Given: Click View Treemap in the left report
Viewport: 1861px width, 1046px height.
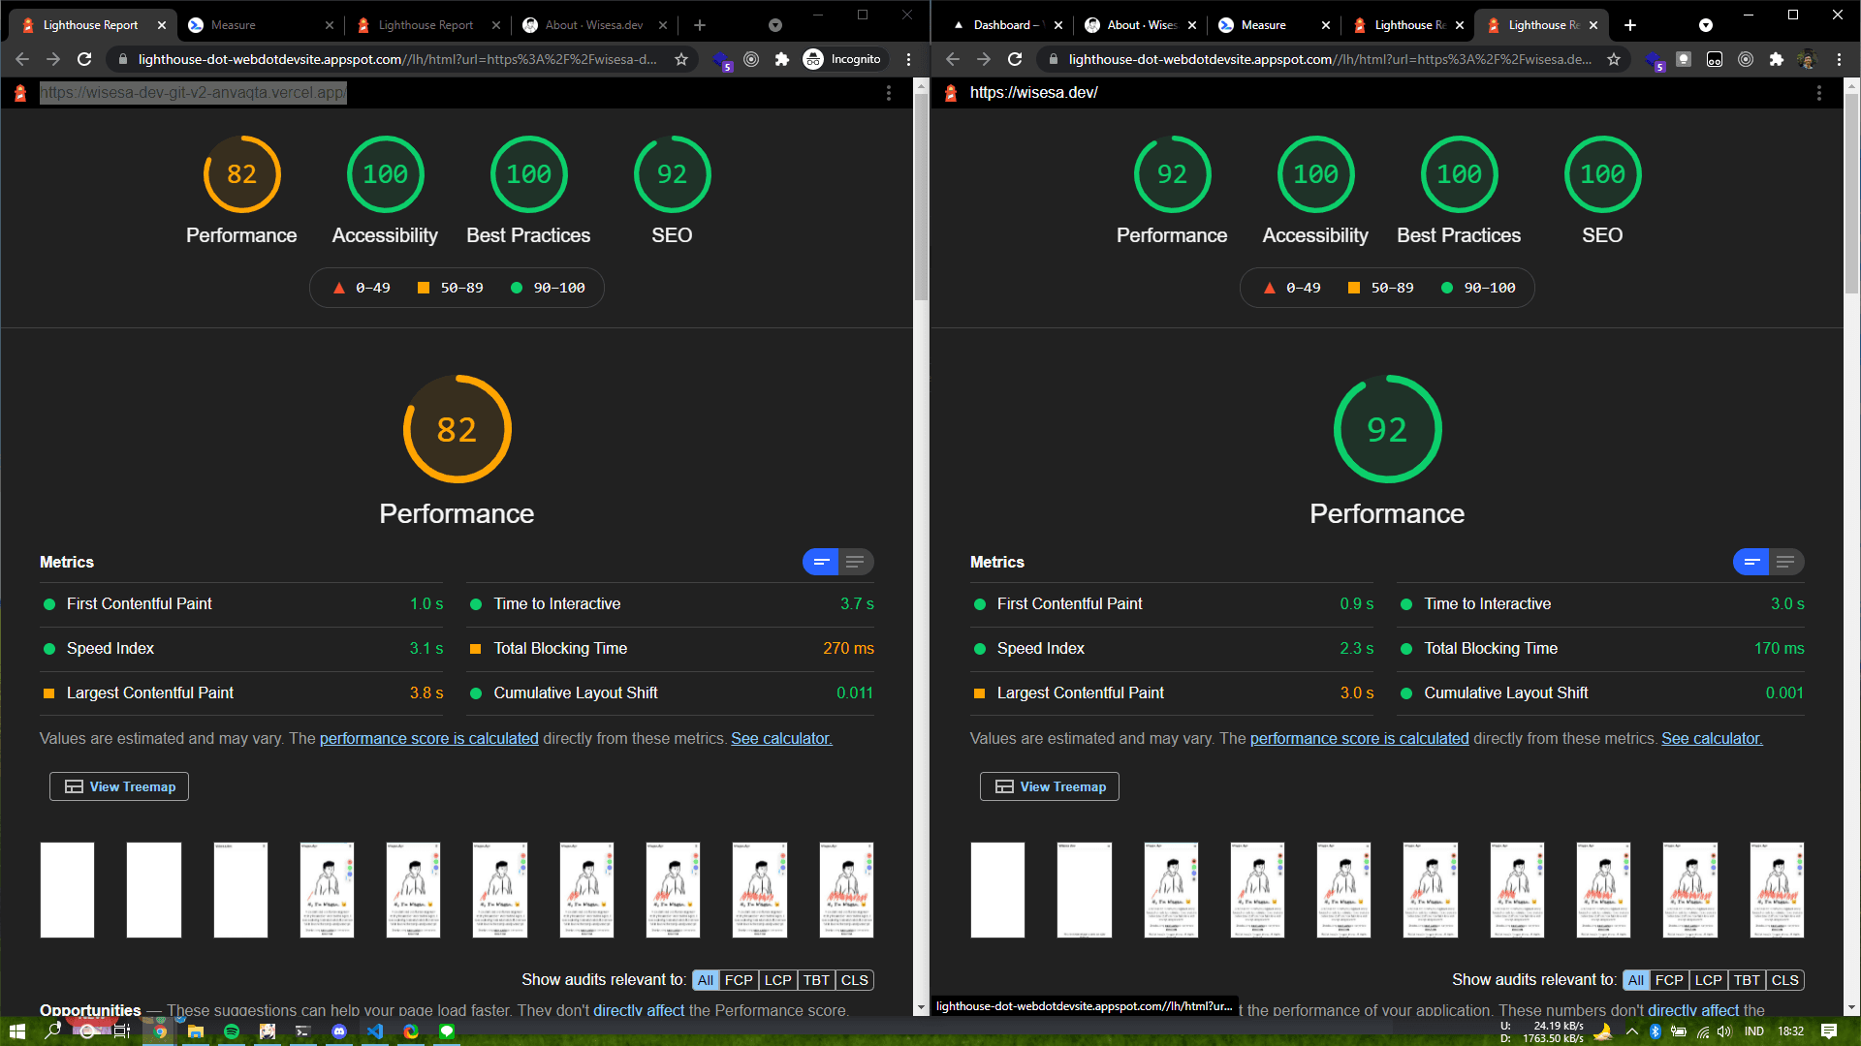Looking at the screenshot, I should point(119,786).
